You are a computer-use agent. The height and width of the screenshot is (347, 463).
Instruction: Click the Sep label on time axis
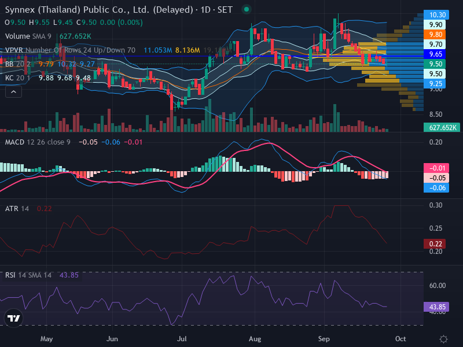tap(324, 339)
